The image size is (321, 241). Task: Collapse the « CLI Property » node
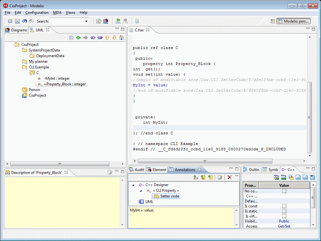tap(141, 191)
